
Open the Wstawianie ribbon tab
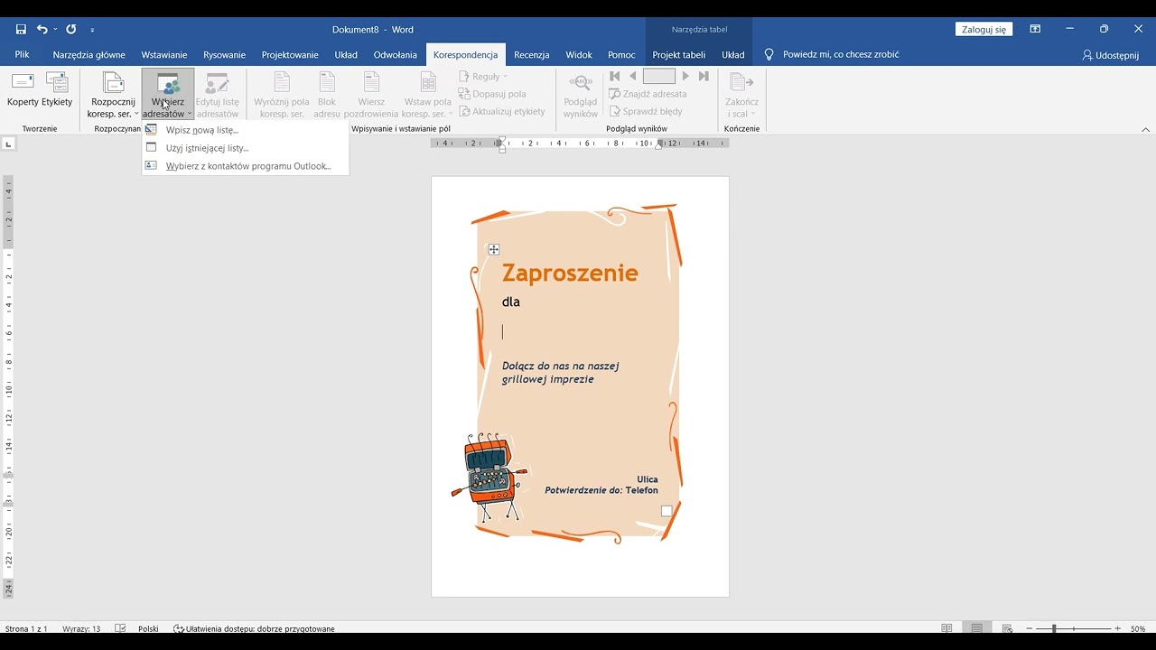164,54
